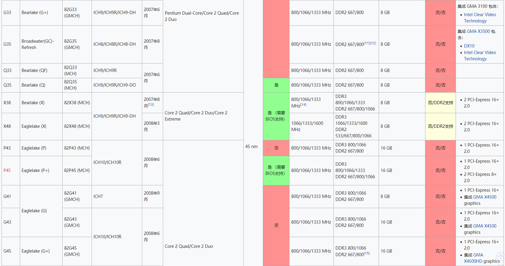Click the 82G41 (GMCH) cell
505x266 pixels.
coord(77,196)
